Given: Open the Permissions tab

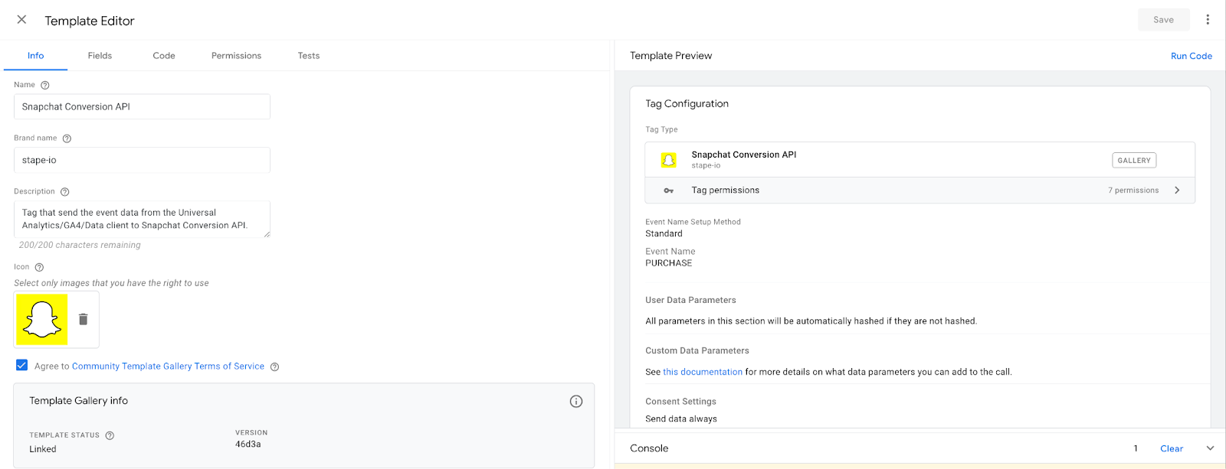Looking at the screenshot, I should click(236, 56).
